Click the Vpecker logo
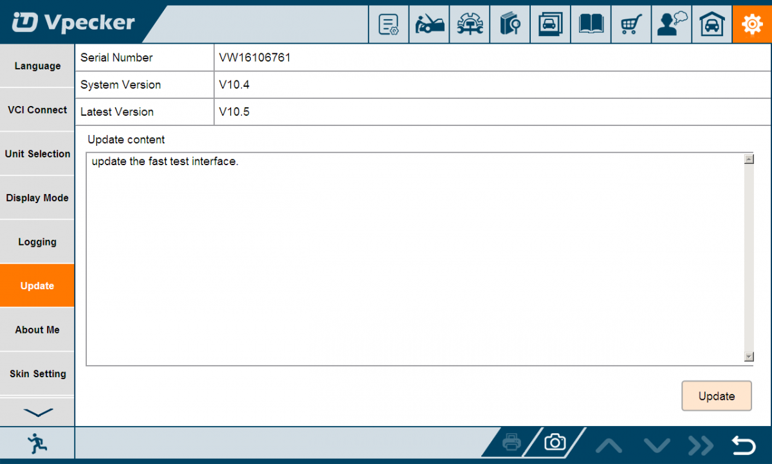772x464 pixels. pos(73,23)
